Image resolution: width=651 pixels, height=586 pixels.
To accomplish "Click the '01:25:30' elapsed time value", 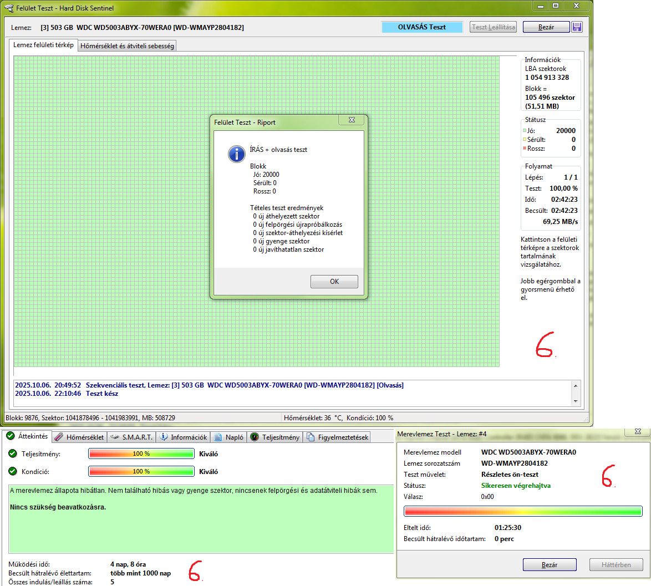I will [x=508, y=528].
